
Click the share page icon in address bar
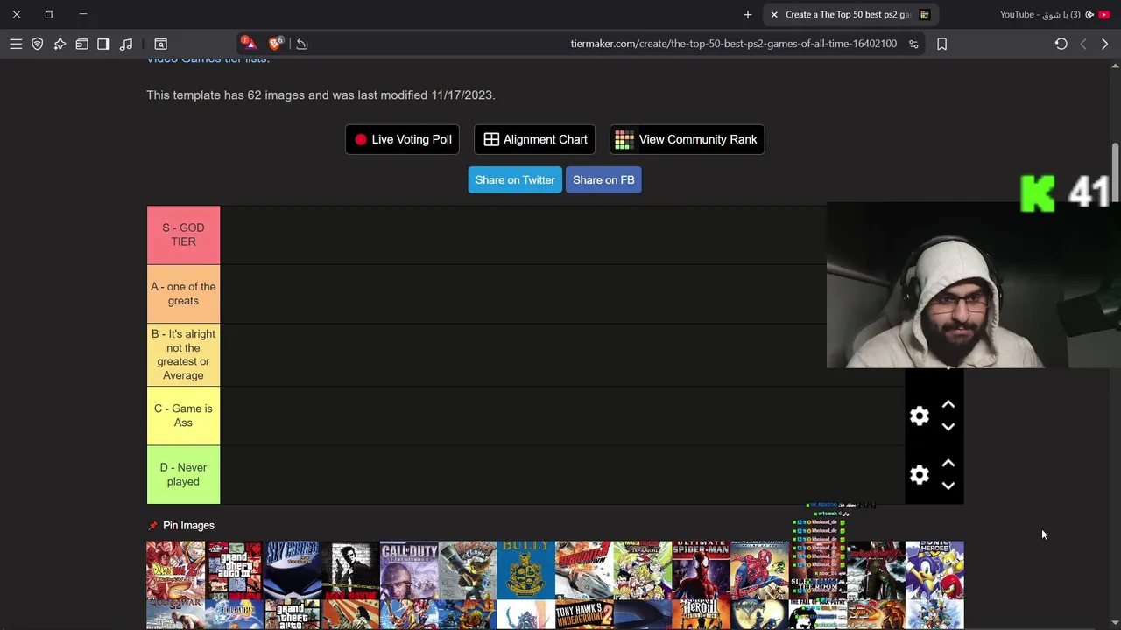pos(302,44)
